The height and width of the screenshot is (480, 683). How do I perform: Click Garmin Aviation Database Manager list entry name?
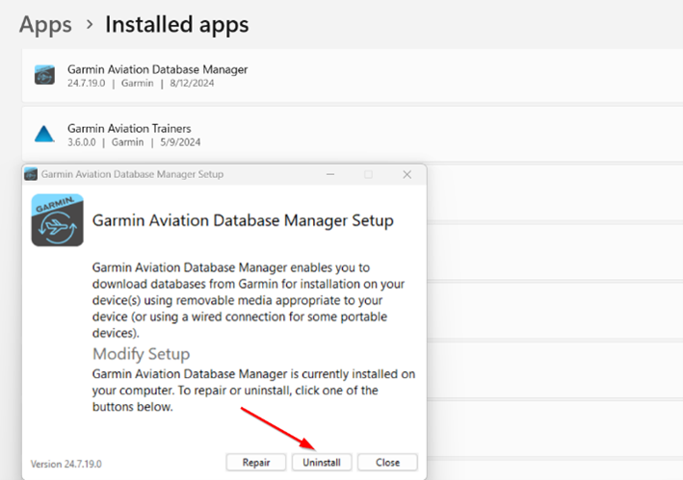[x=157, y=69]
